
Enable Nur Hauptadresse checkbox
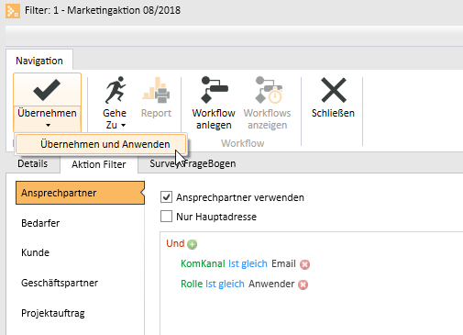[x=166, y=217]
